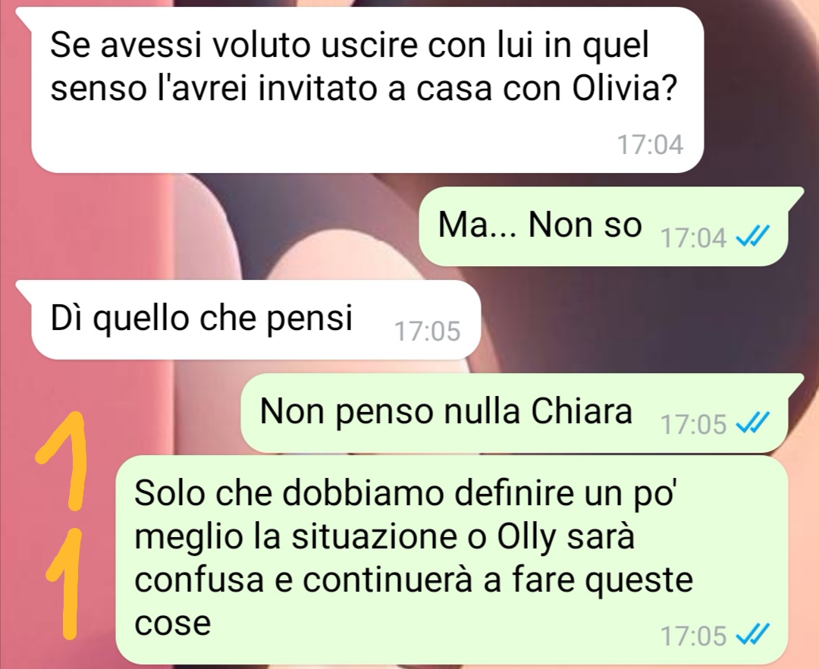The height and width of the screenshot is (669, 819).
Task: Select the 'Non penso nulla Chiara' message
Action: click(514, 413)
